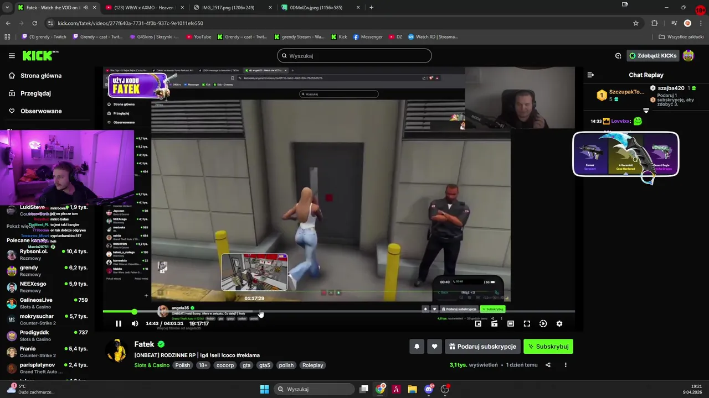Image resolution: width=709 pixels, height=398 pixels.
Task: Open grendy recommended channel
Action: point(47,271)
